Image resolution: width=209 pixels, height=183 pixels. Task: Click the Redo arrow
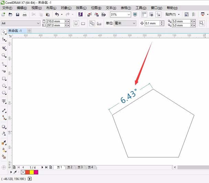68,14
